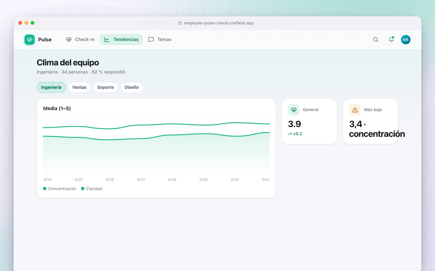Click the 3.9 general score value
This screenshot has width=435, height=271.
coord(295,124)
